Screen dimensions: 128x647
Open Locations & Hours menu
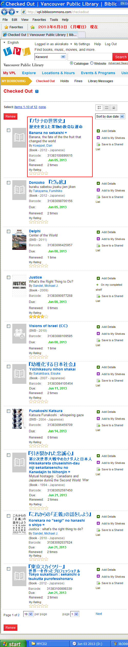(58, 73)
